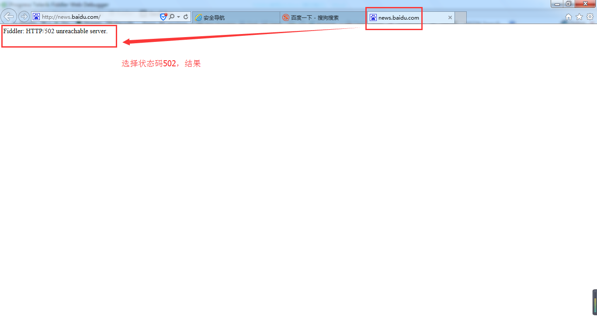Go forward with the Forward arrow button

pos(24,17)
